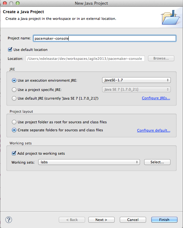Click the Java project folder wizard icon
This screenshot has width=183, height=228.
tap(170, 17)
